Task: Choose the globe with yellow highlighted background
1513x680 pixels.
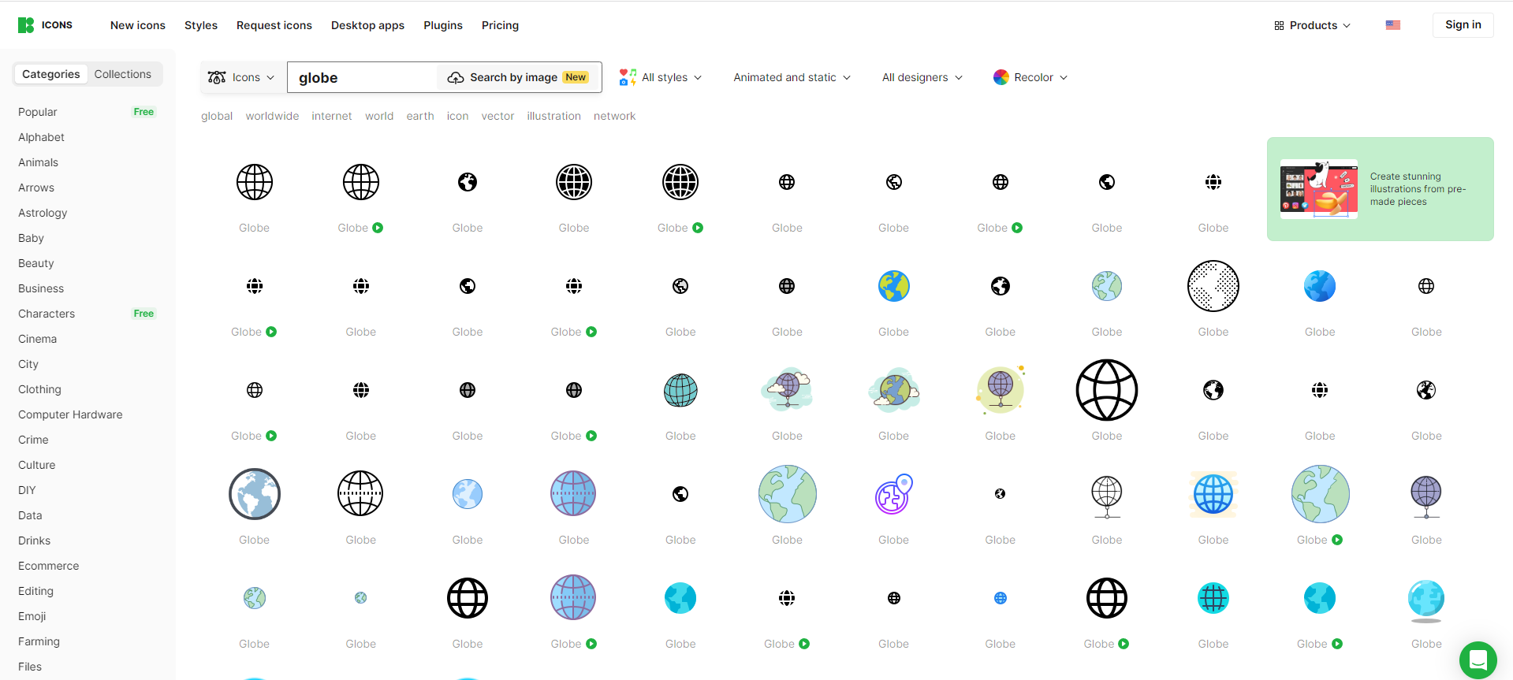Action: 1213,494
